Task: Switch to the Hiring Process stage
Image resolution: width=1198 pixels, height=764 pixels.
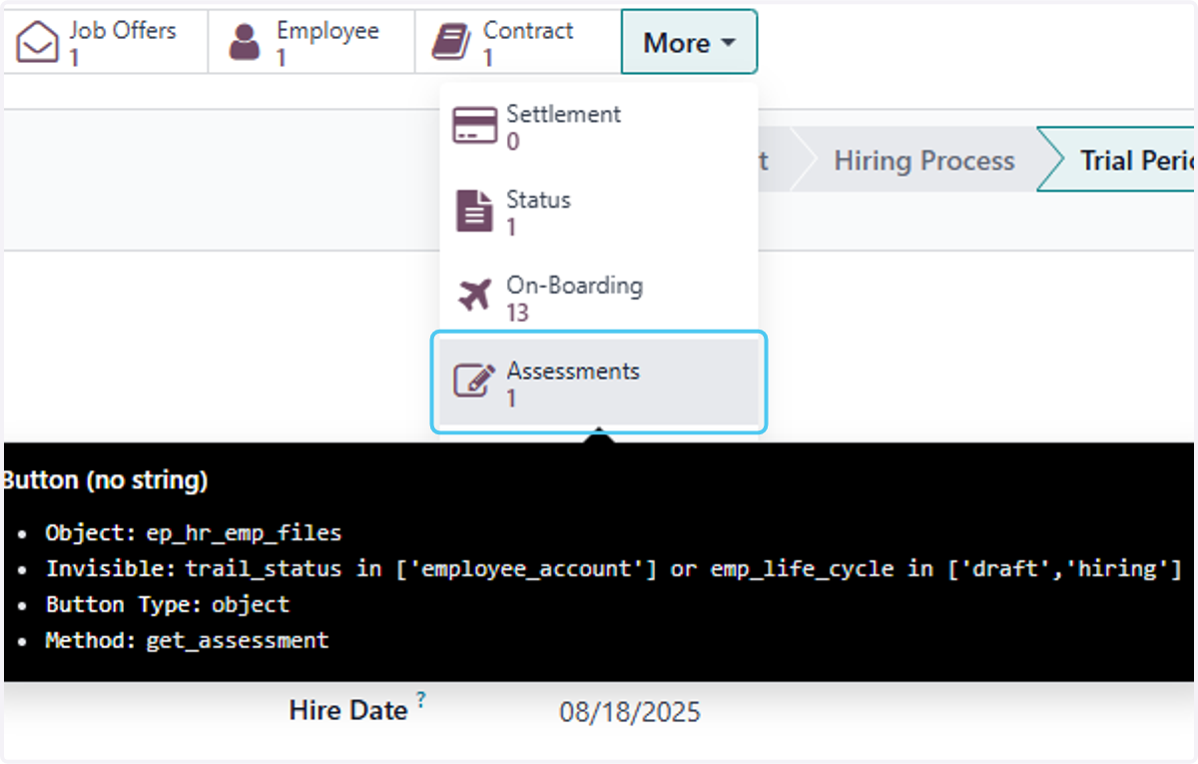Action: 923,161
